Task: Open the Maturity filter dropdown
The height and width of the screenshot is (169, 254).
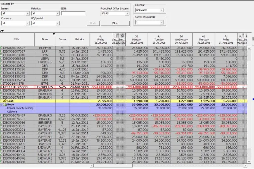Action: [x=58, y=13]
